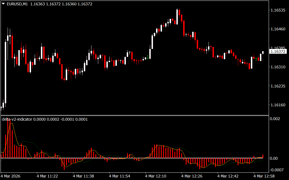
Task: Click the tallest red histogram bar in indicator
Action: (x=8, y=138)
